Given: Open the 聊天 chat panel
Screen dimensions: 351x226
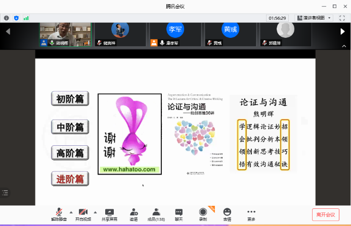Looking at the screenshot, I should (x=179, y=214).
